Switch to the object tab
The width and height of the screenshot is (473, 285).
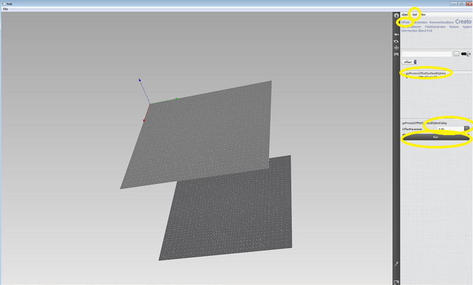pyautogui.click(x=405, y=14)
